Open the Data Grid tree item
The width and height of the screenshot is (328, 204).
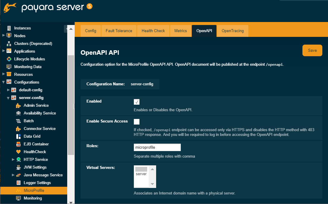click(32, 136)
